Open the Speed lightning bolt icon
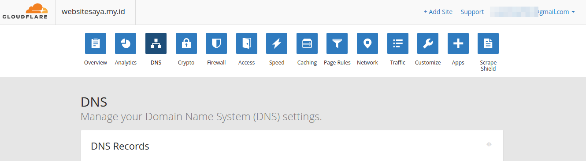 [x=277, y=43]
